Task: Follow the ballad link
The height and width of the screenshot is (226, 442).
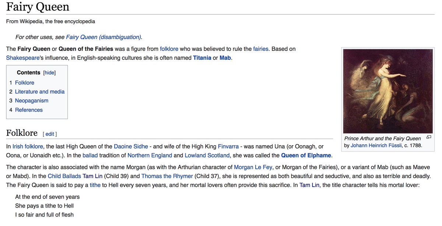Action: 90,155
